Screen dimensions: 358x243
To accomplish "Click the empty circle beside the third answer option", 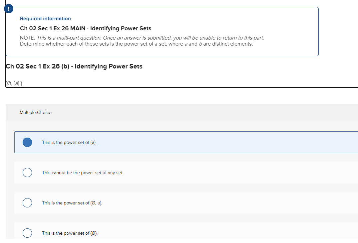I will pos(27,203).
